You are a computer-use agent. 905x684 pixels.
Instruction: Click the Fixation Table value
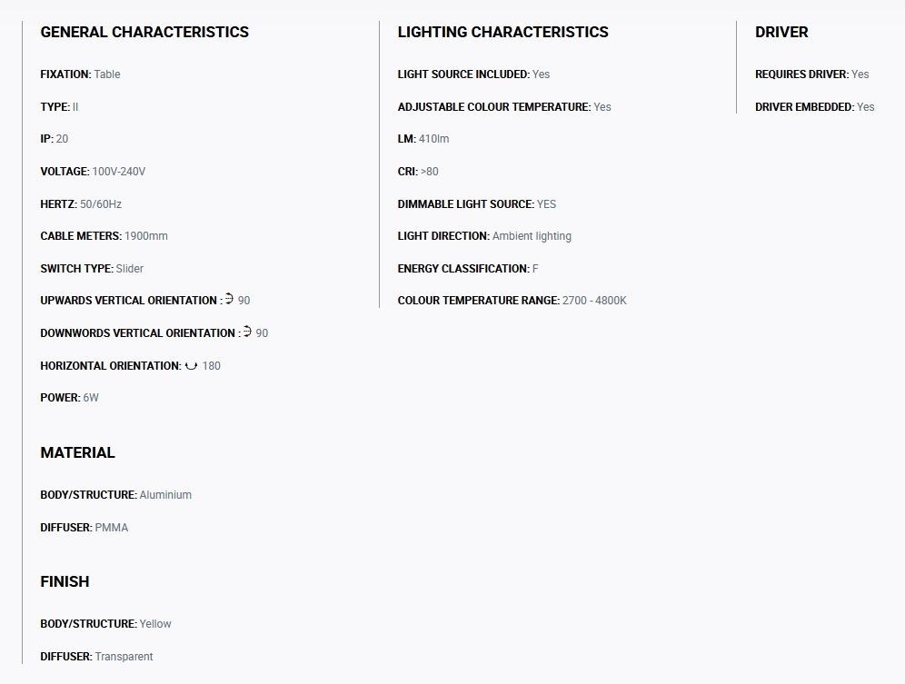click(x=107, y=74)
